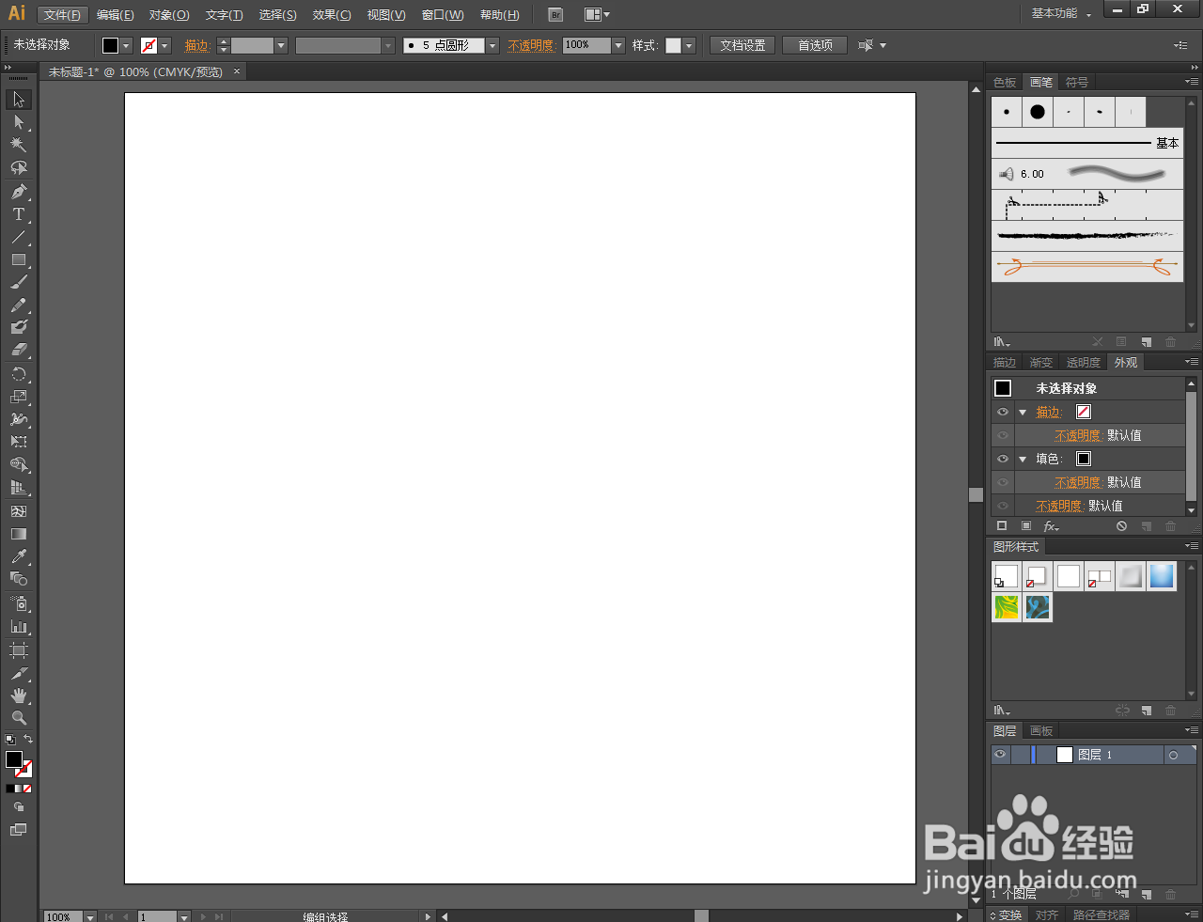The image size is (1203, 922).
Task: Select the Paintbrush tool
Action: pyautogui.click(x=19, y=282)
